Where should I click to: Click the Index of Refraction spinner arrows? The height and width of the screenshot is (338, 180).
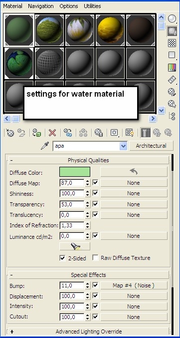88,225
